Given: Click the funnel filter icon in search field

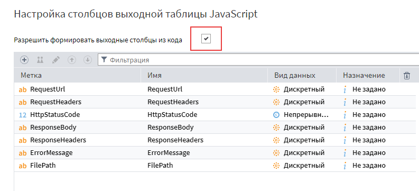Looking at the screenshot, I should click(x=104, y=60).
